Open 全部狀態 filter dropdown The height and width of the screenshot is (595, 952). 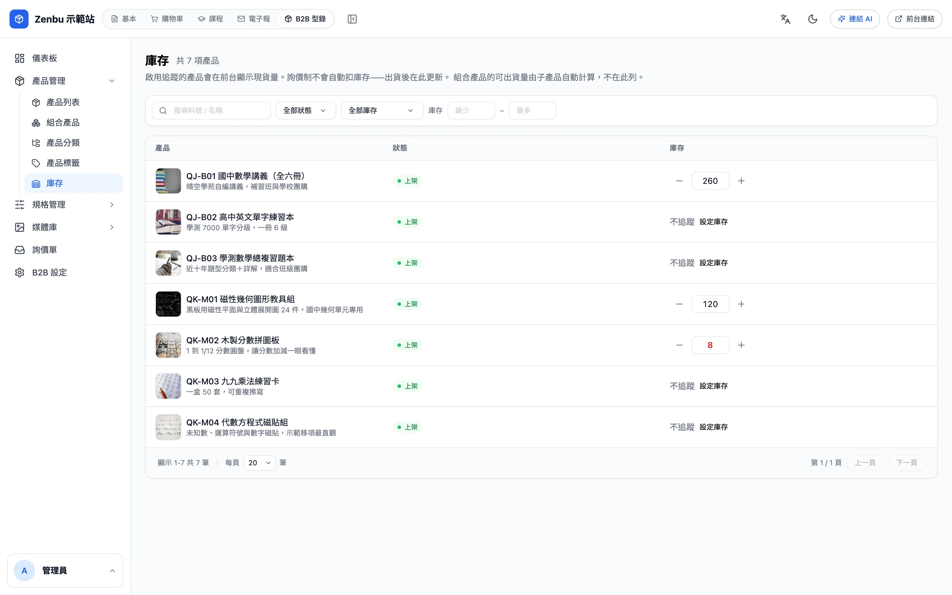[x=306, y=111]
